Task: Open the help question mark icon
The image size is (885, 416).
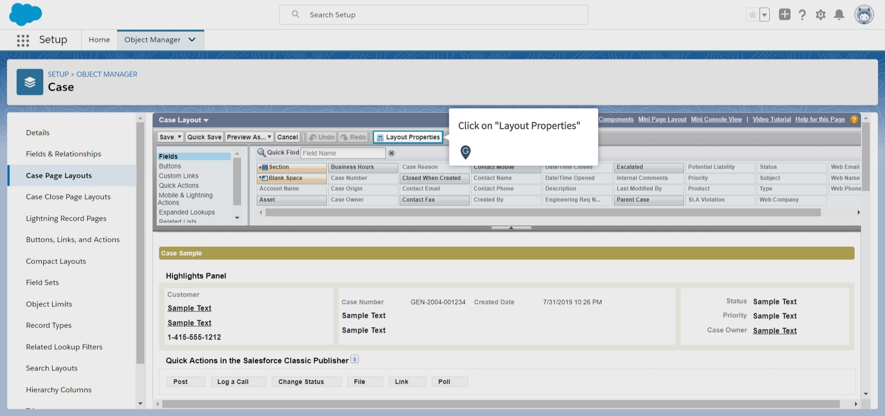Action: 802,15
